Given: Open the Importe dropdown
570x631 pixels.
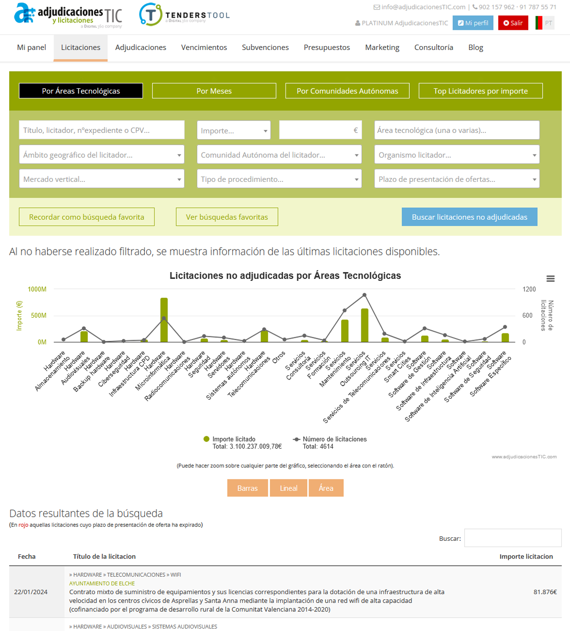Looking at the screenshot, I should pos(234,131).
